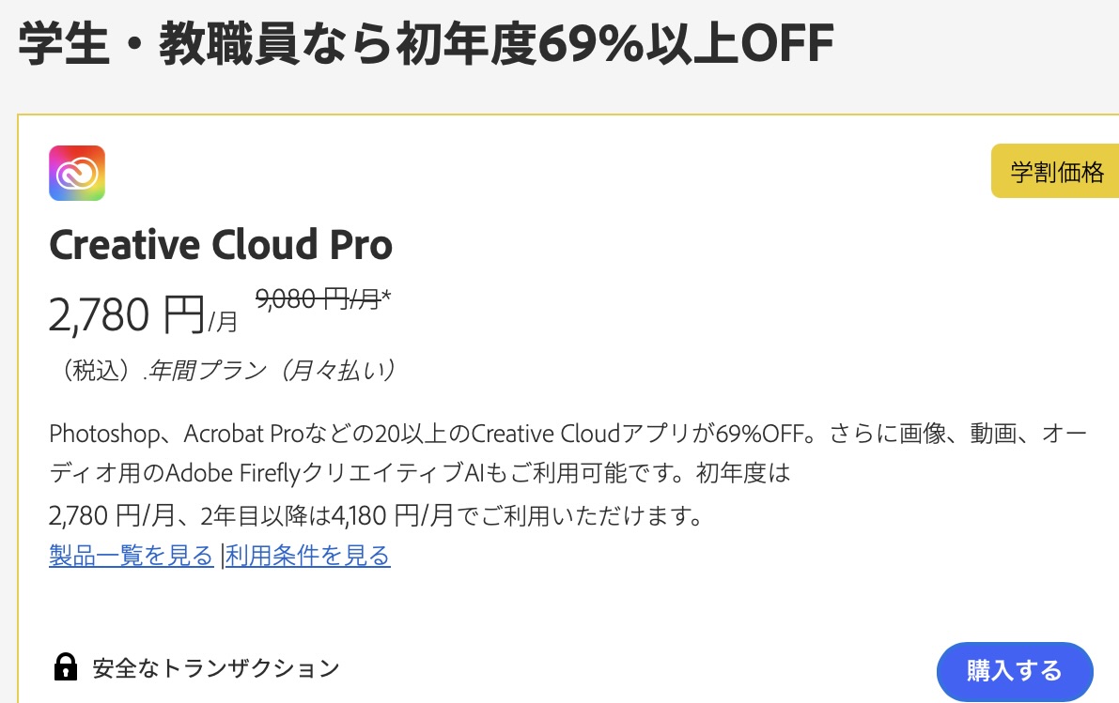This screenshot has height=703, width=1119.
Task: Click the 69%OFF text in the description
Action: 759,434
